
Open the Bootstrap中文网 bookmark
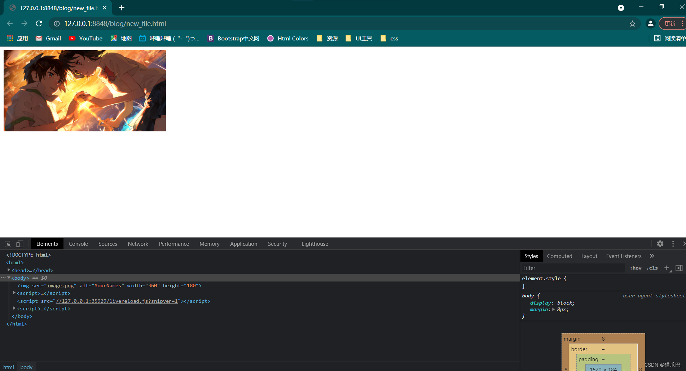[233, 38]
